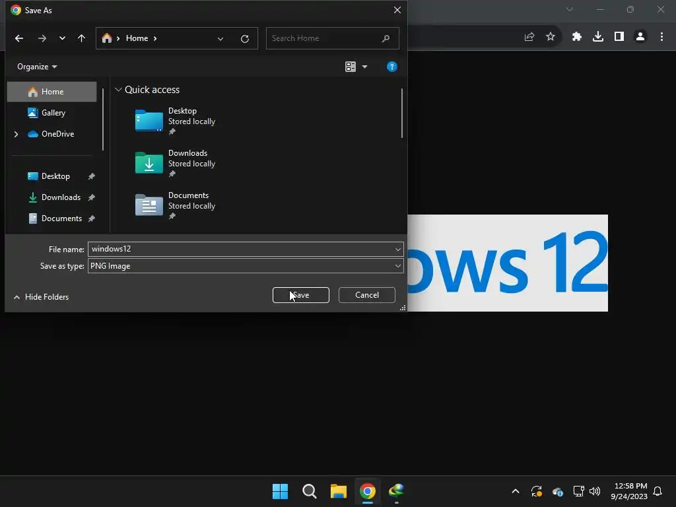
Task: Go up one folder level
Action: point(81,38)
